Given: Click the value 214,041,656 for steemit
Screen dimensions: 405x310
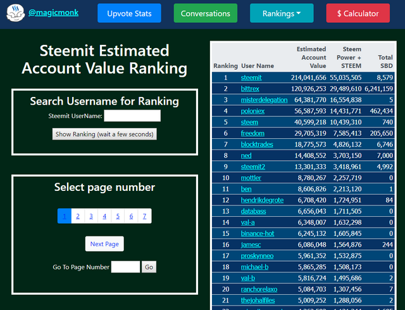Looking at the screenshot, I should click(308, 77).
